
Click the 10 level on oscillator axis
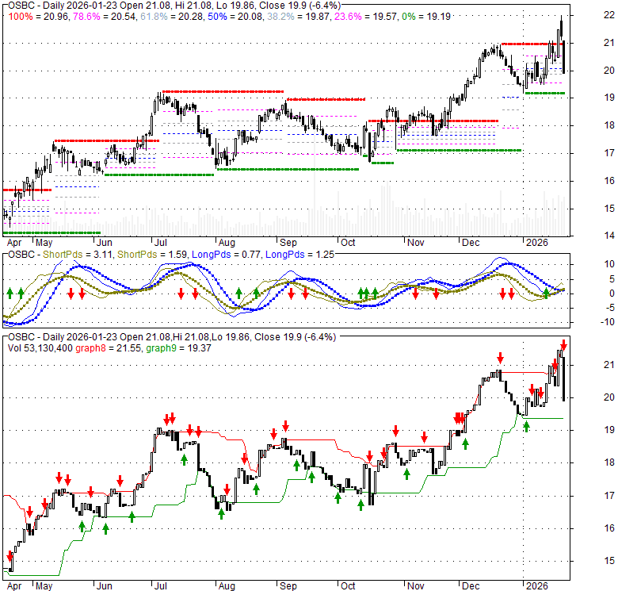coord(609,264)
